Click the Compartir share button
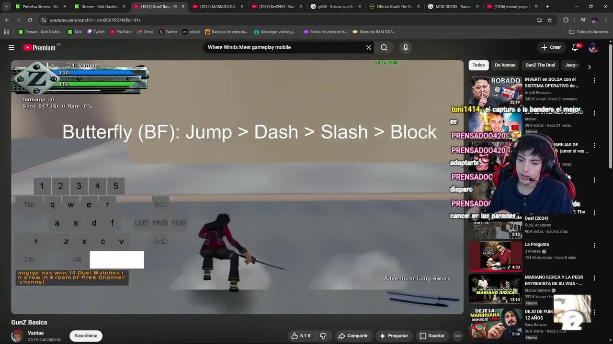This screenshot has height=344, width=613. pyautogui.click(x=353, y=336)
